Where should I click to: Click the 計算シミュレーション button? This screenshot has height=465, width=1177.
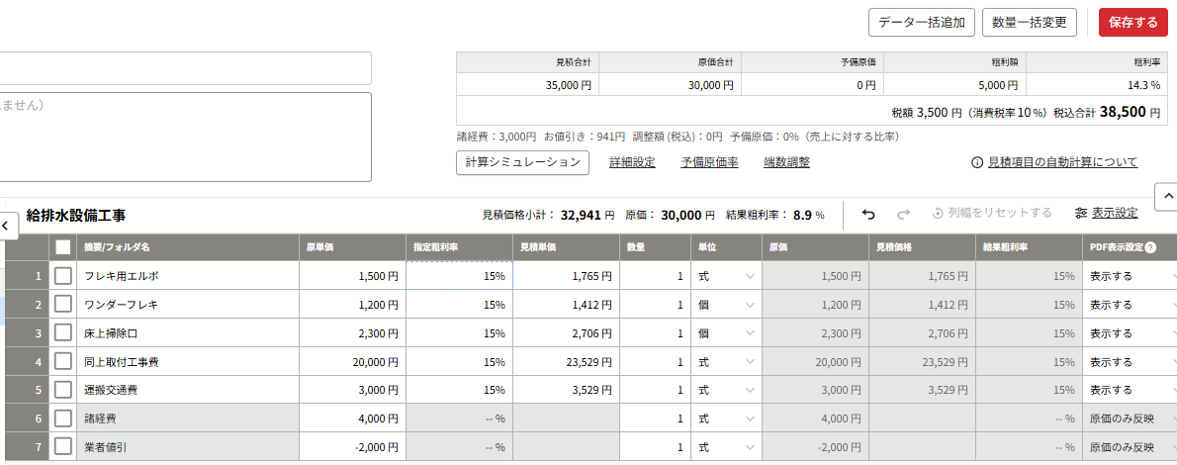pos(522,162)
